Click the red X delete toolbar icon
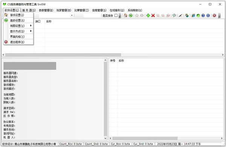This screenshot has height=147, width=226. tap(153, 15)
